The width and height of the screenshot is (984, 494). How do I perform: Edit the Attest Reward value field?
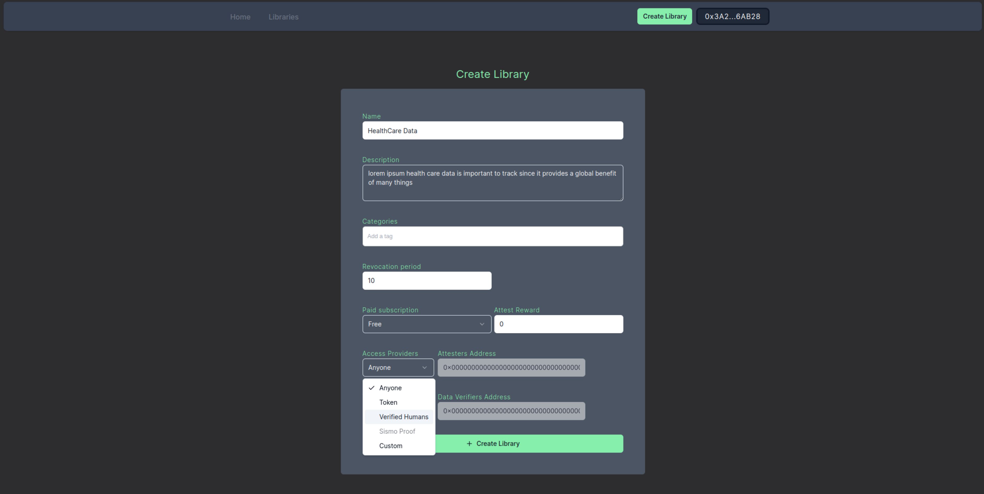(x=558, y=324)
